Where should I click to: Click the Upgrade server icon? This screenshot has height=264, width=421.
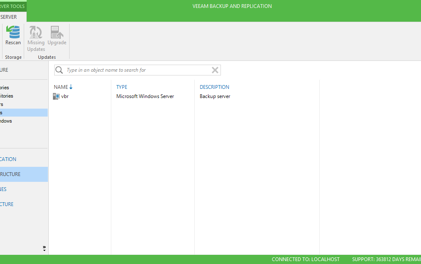click(x=57, y=32)
